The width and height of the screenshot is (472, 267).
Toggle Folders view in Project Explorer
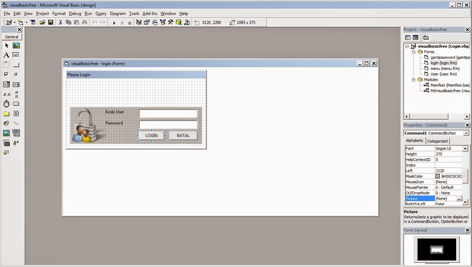tap(426, 37)
